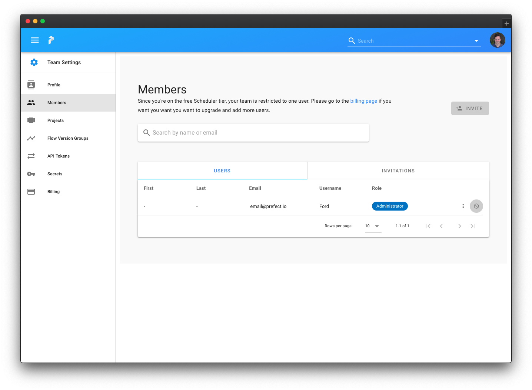Select the Users tab
The image size is (532, 390).
(x=222, y=171)
